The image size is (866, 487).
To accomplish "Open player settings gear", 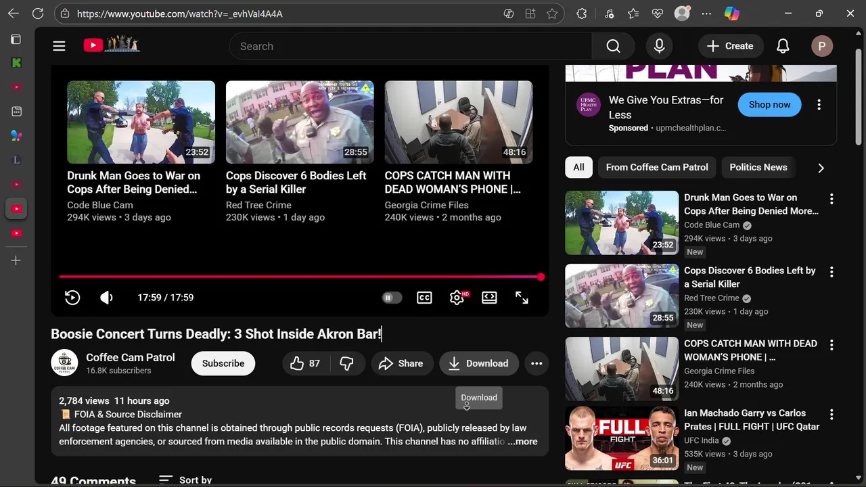I will [457, 298].
